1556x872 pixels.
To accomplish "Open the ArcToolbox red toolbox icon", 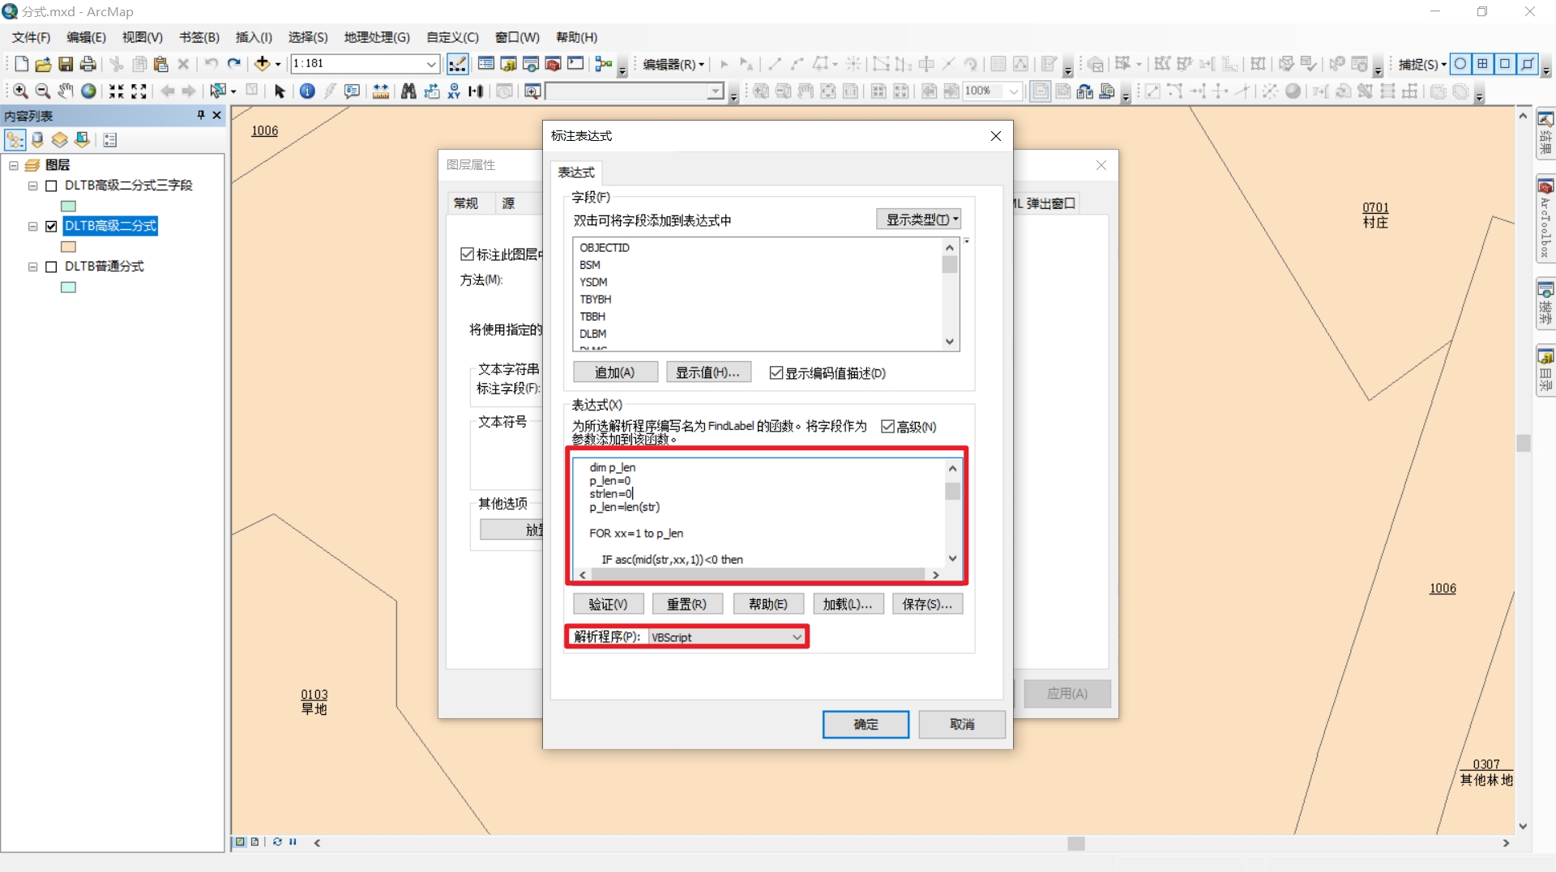I will click(554, 64).
